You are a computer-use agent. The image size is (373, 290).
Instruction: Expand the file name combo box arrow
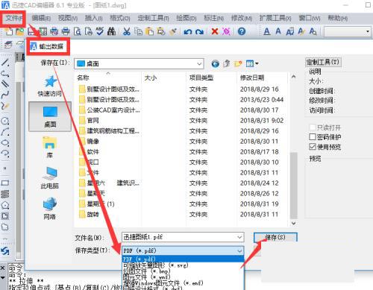(239, 237)
